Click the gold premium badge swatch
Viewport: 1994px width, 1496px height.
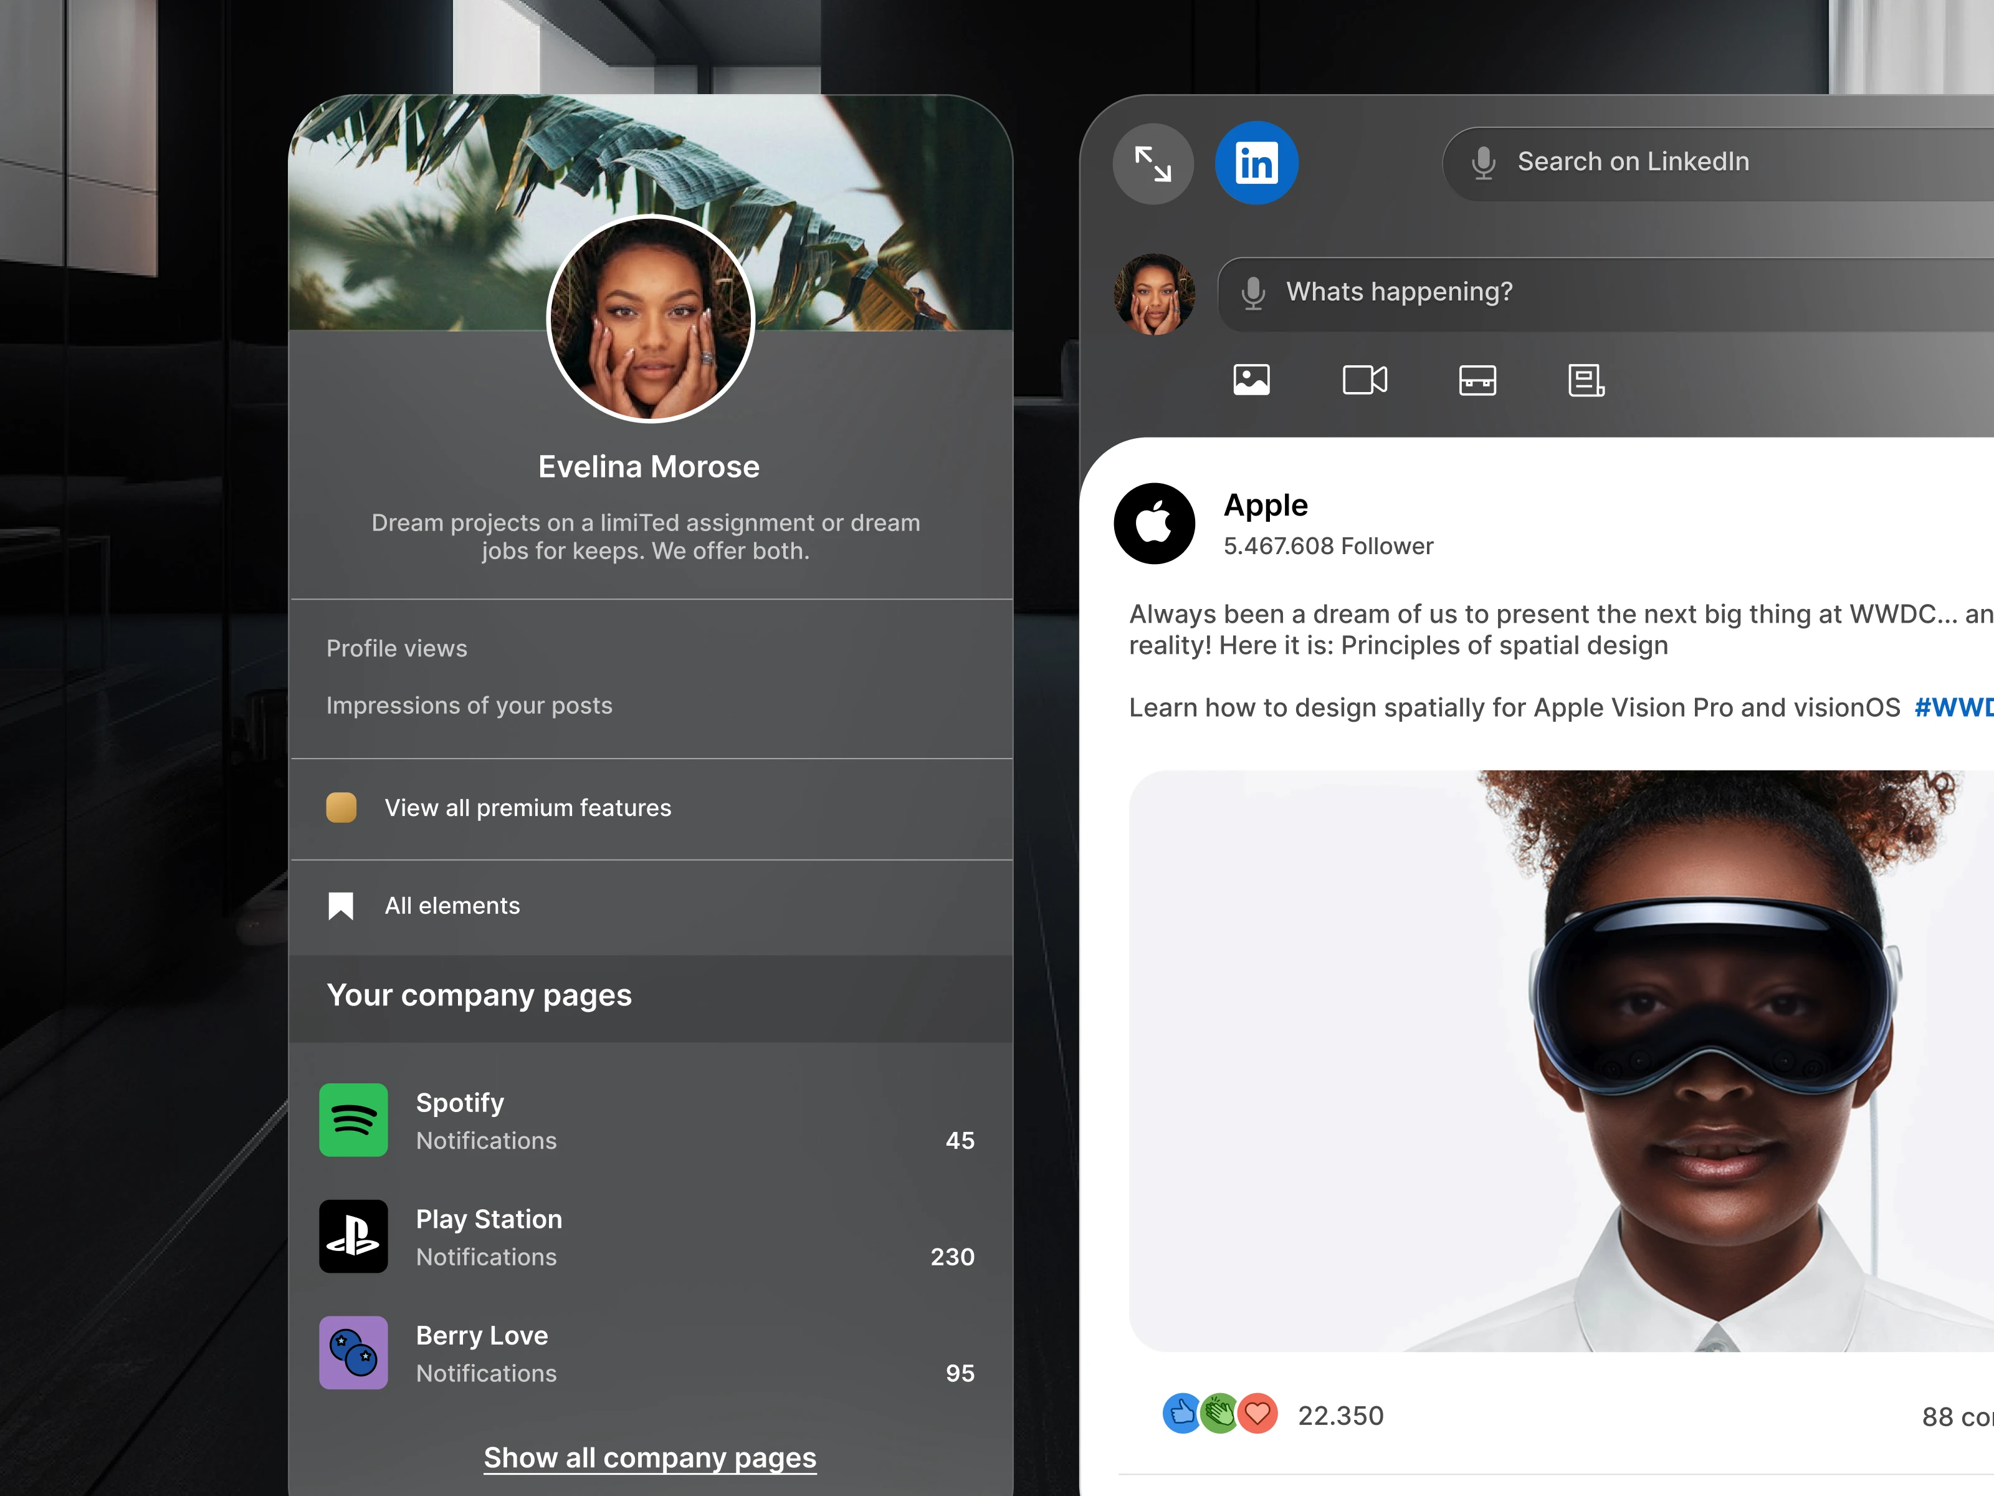tap(341, 808)
